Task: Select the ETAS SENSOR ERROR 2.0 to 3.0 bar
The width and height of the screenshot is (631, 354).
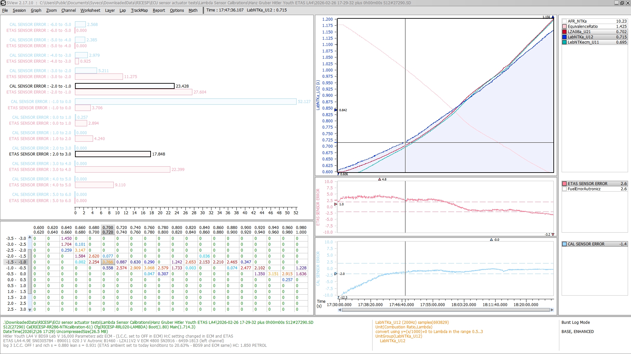Action: coord(113,154)
